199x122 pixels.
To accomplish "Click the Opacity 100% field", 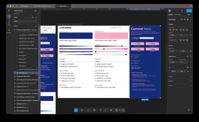I will tap(174, 62).
